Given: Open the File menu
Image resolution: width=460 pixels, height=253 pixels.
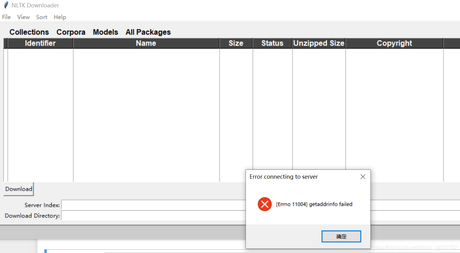Looking at the screenshot, I should pos(6,17).
